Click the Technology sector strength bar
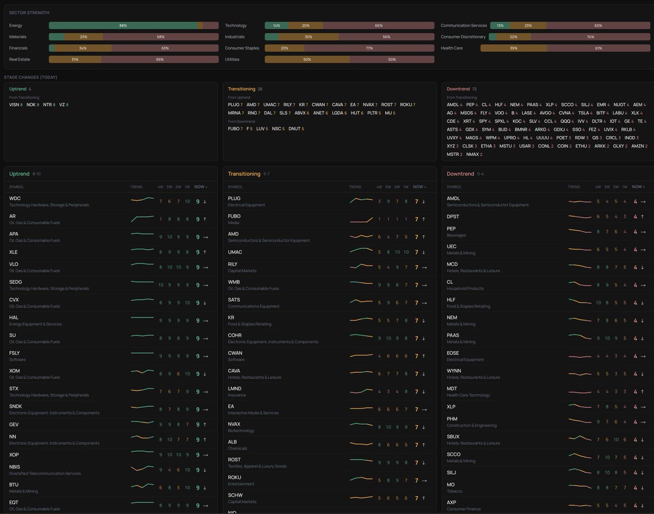The image size is (654, 514). [349, 26]
